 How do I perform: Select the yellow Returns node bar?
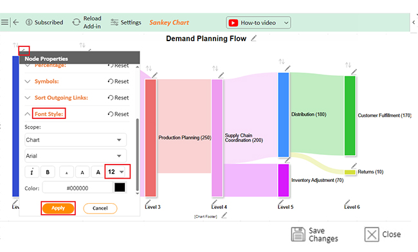click(x=350, y=172)
